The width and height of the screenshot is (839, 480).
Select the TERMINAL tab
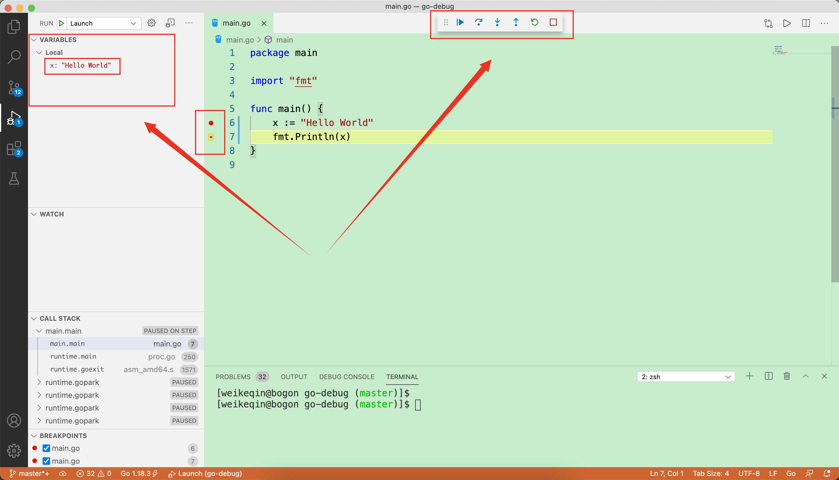click(x=402, y=376)
